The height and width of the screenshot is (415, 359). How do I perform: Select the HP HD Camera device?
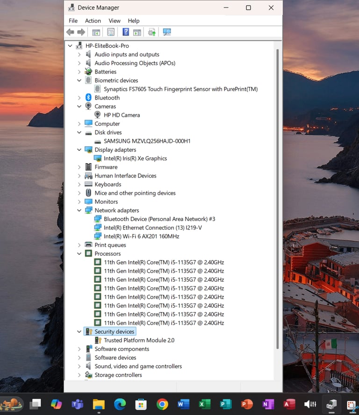pos(122,115)
